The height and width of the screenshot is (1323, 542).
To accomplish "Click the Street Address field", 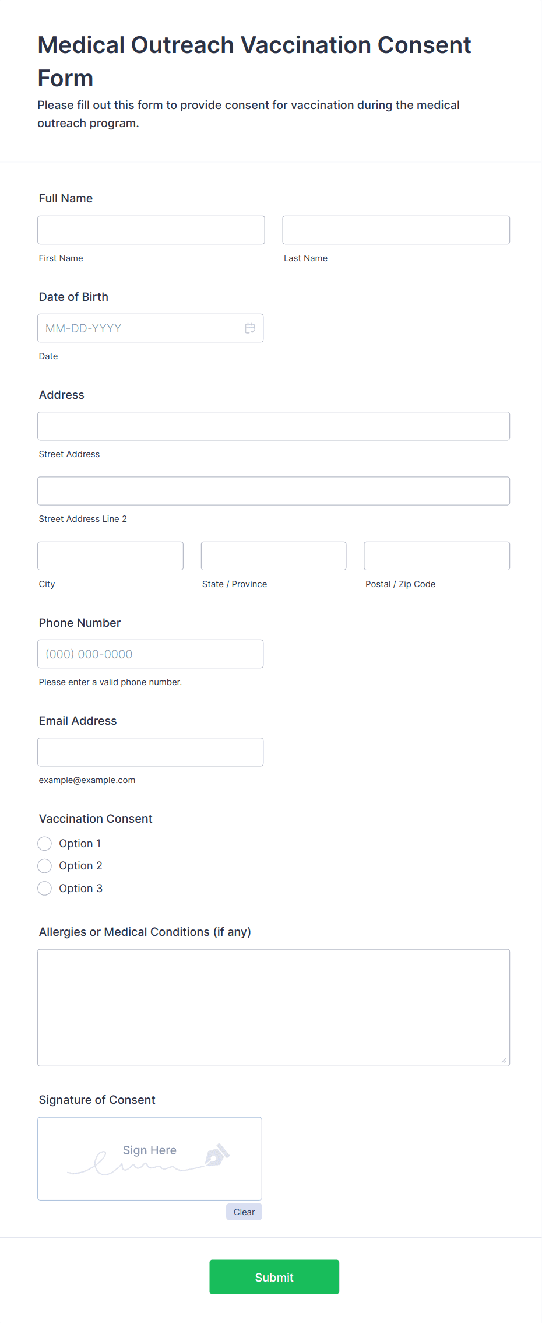I will coord(273,426).
